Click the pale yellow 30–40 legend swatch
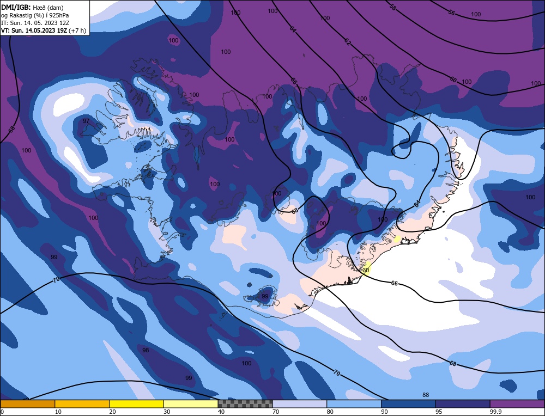This screenshot has height=416, width=545. tap(191, 404)
